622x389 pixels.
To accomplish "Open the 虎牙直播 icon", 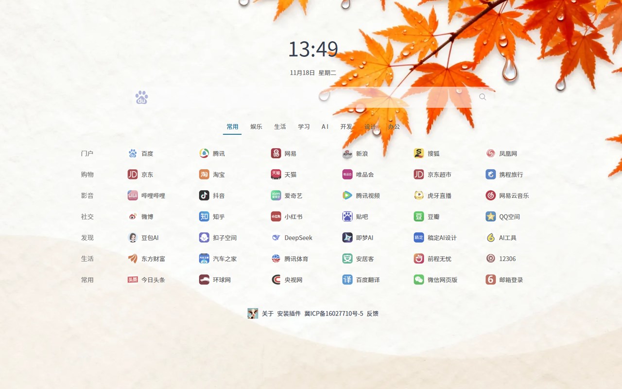I will click(x=419, y=195).
